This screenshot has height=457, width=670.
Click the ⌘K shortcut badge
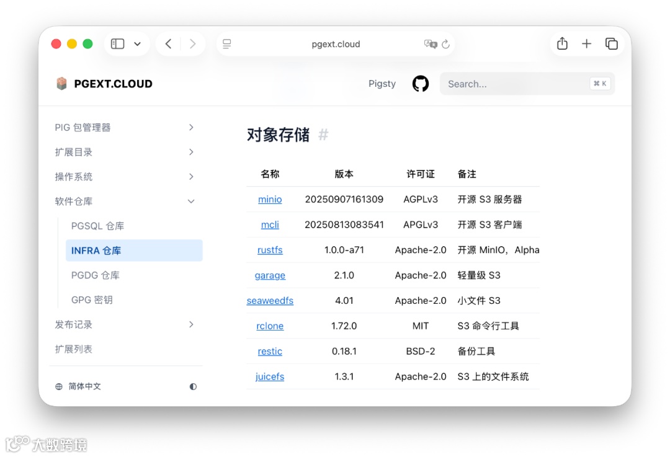point(600,84)
